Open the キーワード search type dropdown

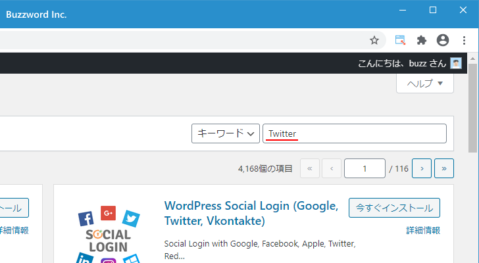point(225,133)
